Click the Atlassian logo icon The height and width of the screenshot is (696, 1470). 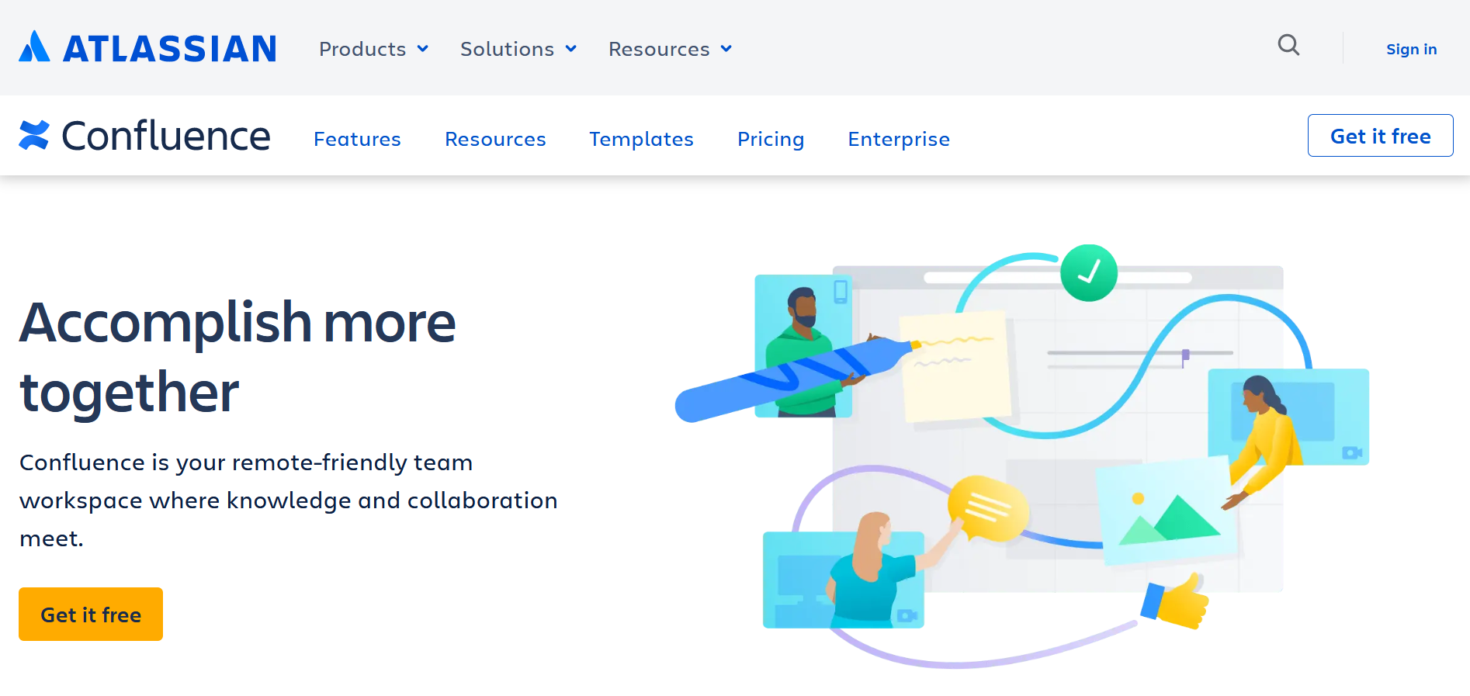34,47
